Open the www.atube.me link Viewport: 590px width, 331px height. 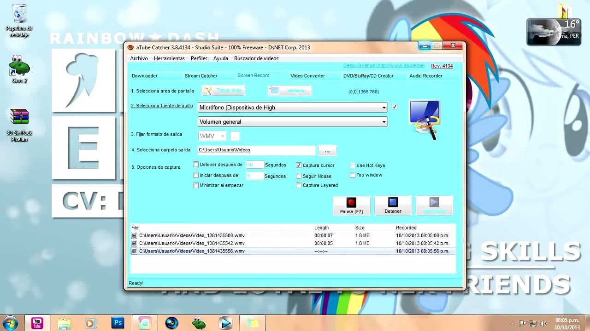[383, 66]
